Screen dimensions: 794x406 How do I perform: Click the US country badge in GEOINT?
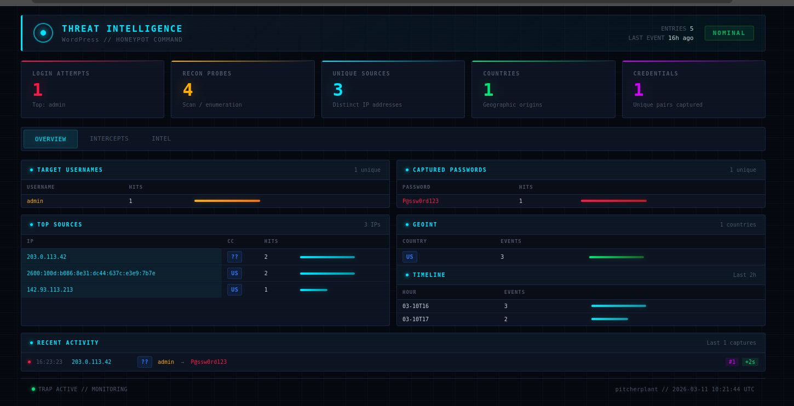tap(410, 257)
